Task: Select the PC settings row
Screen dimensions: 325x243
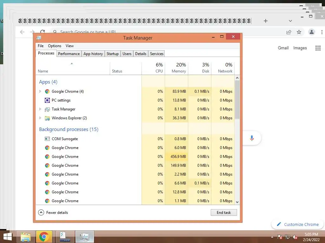Action: pyautogui.click(x=135, y=100)
